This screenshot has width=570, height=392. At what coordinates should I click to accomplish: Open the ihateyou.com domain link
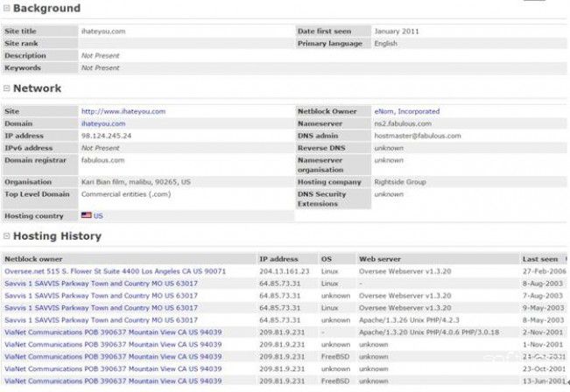tap(103, 123)
